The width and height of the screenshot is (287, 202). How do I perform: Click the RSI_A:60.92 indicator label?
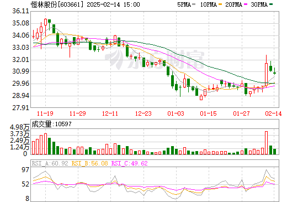50,163
